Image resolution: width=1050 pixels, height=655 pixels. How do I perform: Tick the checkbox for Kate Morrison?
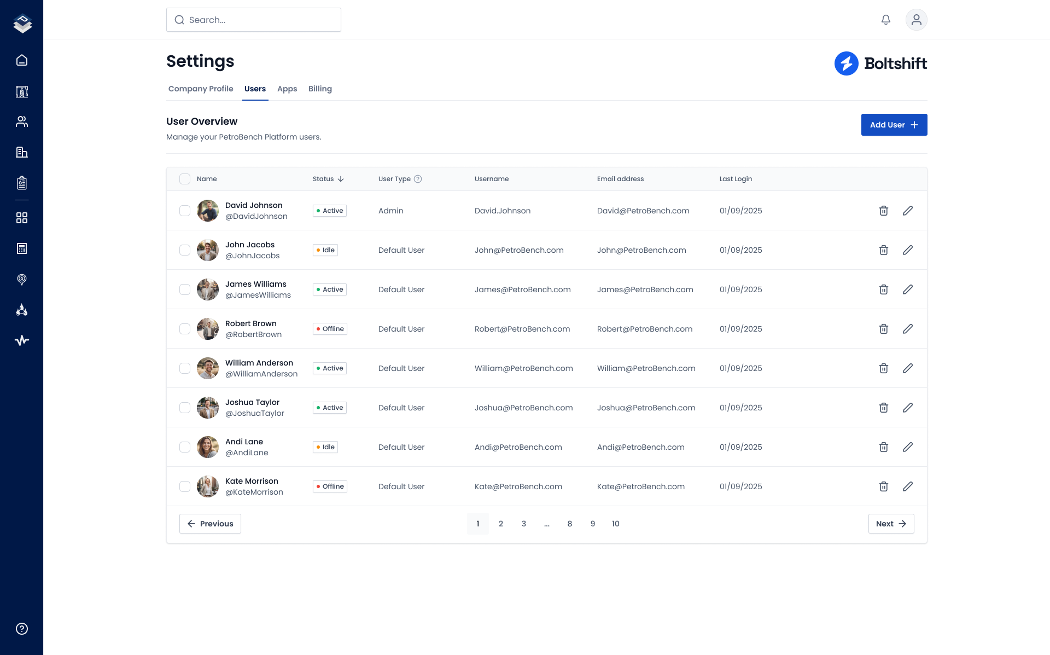pos(185,486)
